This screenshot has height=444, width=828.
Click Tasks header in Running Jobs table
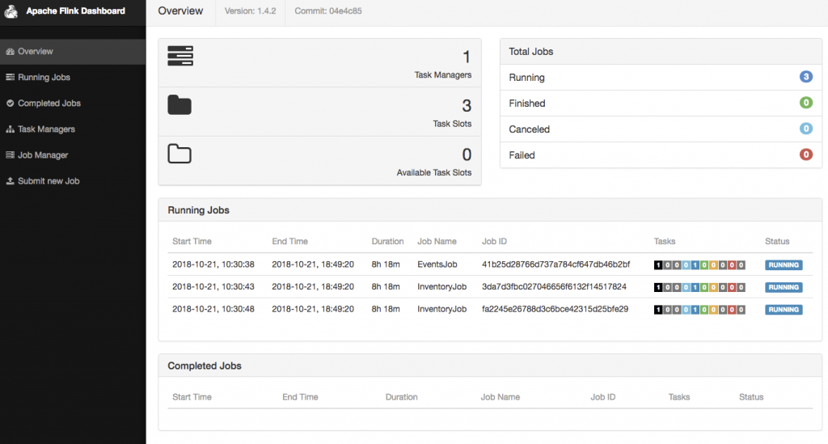tap(665, 241)
